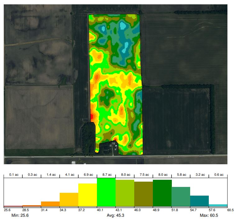Click the 34.3 axis value

(x=63, y=210)
